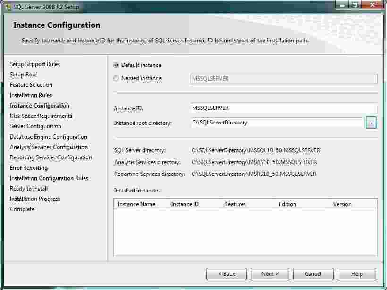Cancel the SQL Server setup
The height and width of the screenshot is (290, 387).
313,274
